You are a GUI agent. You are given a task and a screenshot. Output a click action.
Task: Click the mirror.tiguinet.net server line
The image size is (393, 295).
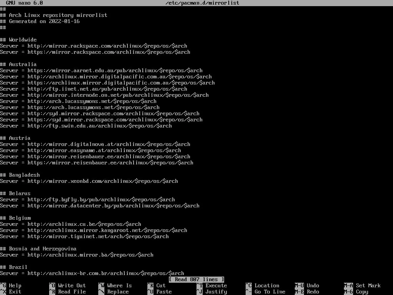[84, 236]
